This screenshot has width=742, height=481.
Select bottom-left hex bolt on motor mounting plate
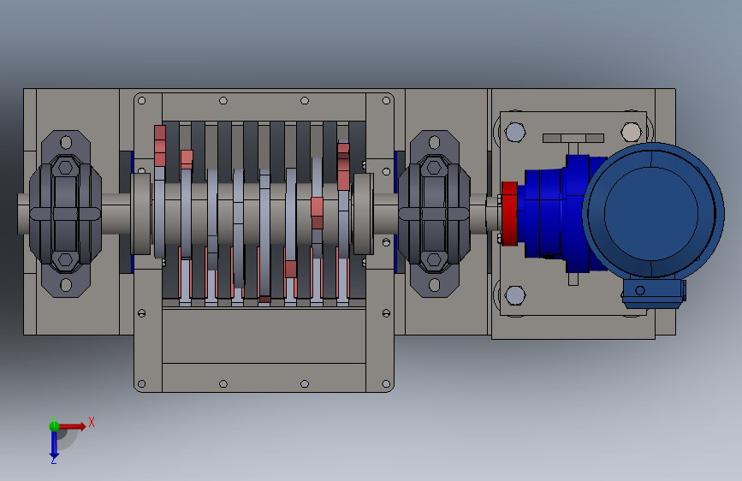click(x=515, y=295)
